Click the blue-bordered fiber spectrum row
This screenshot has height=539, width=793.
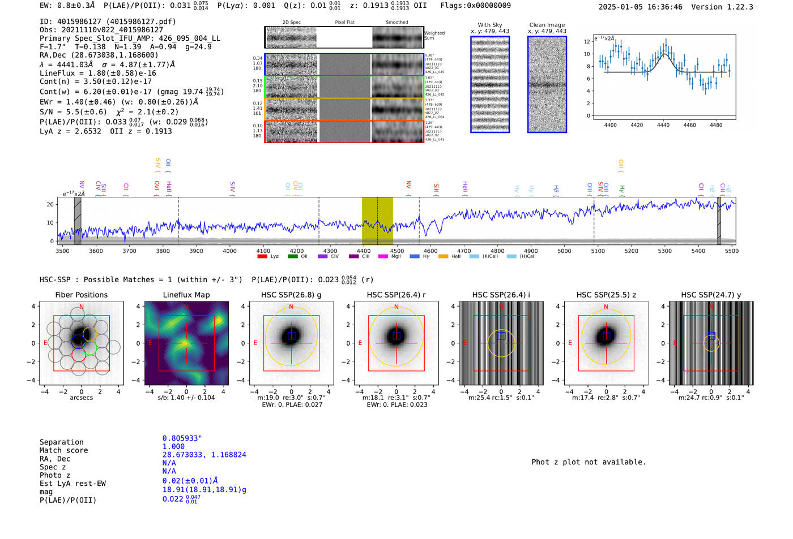pyautogui.click(x=344, y=64)
